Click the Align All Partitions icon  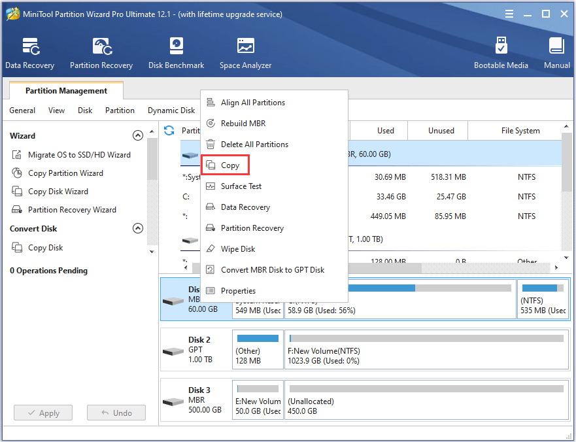coord(211,102)
